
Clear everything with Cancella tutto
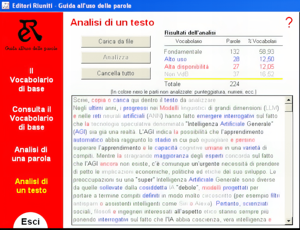(116, 73)
